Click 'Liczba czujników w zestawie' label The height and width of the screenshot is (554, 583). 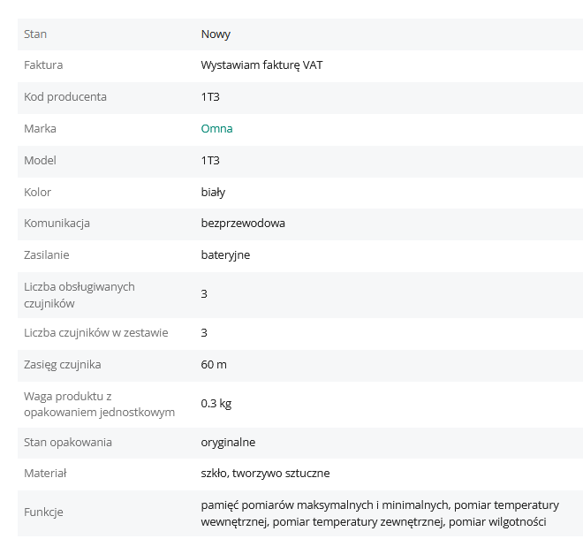[95, 333]
